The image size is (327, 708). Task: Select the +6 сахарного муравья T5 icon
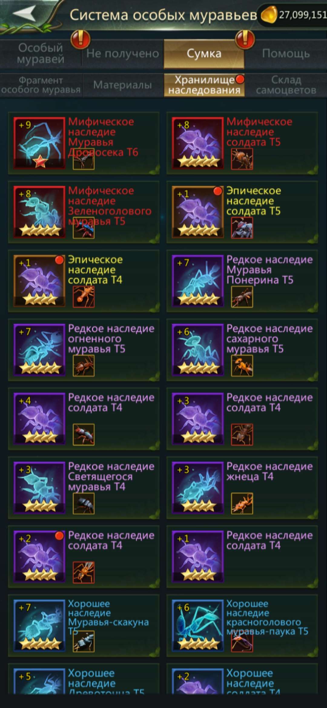pyautogui.click(x=198, y=350)
